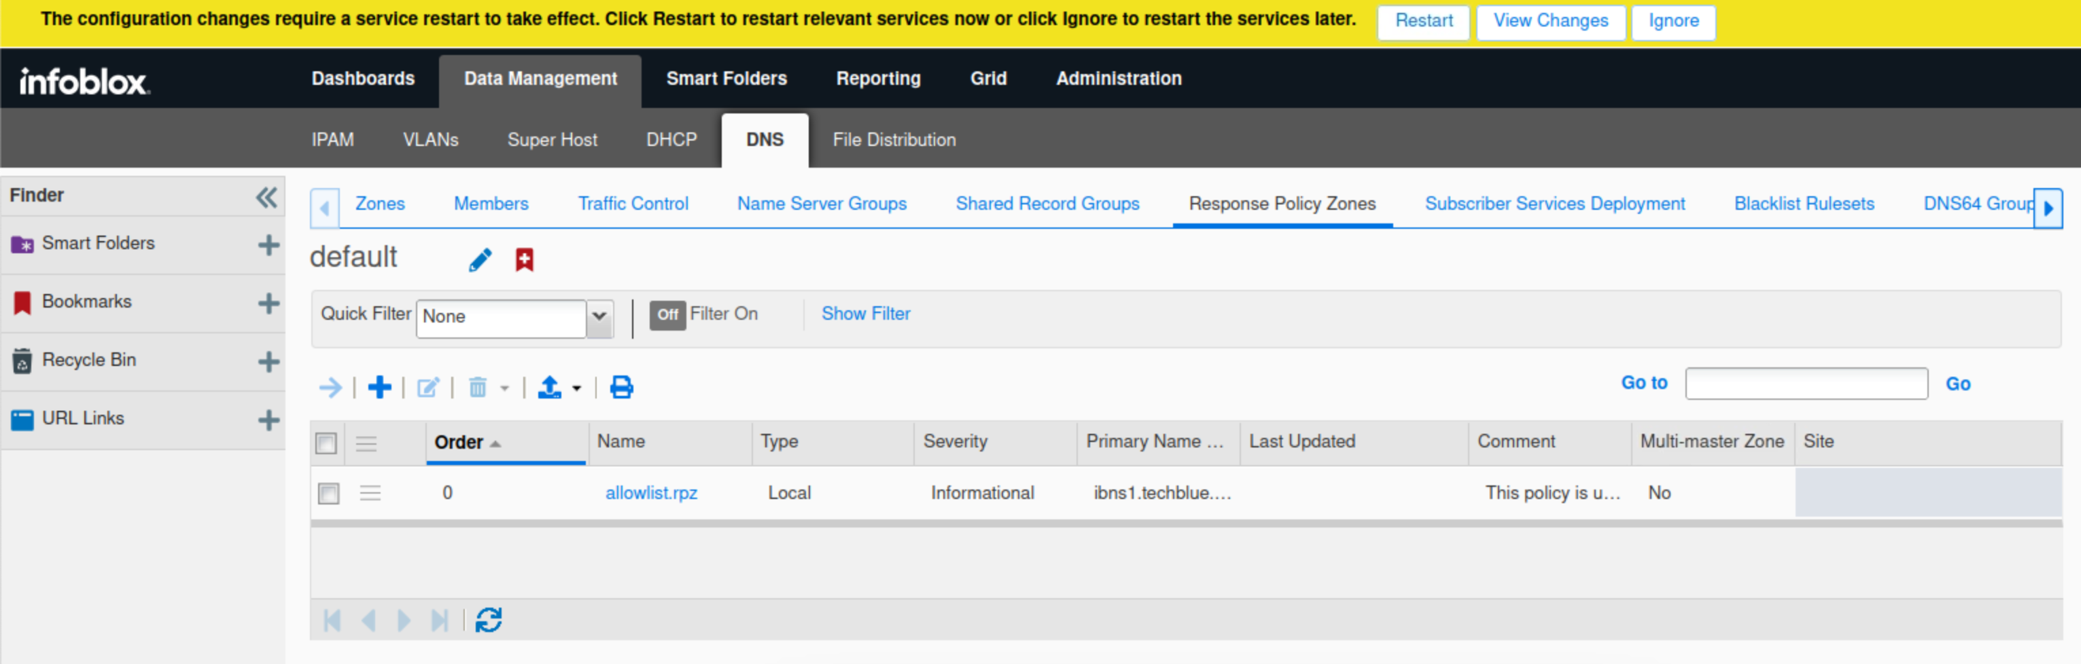Click the pencil edit icon beside default
This screenshot has width=2081, height=664.
tap(480, 260)
